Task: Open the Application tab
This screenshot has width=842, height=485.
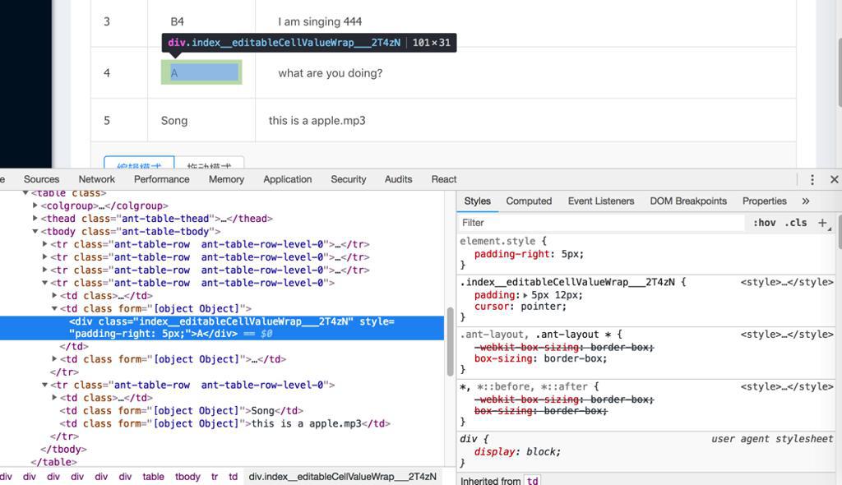Action: pyautogui.click(x=287, y=179)
